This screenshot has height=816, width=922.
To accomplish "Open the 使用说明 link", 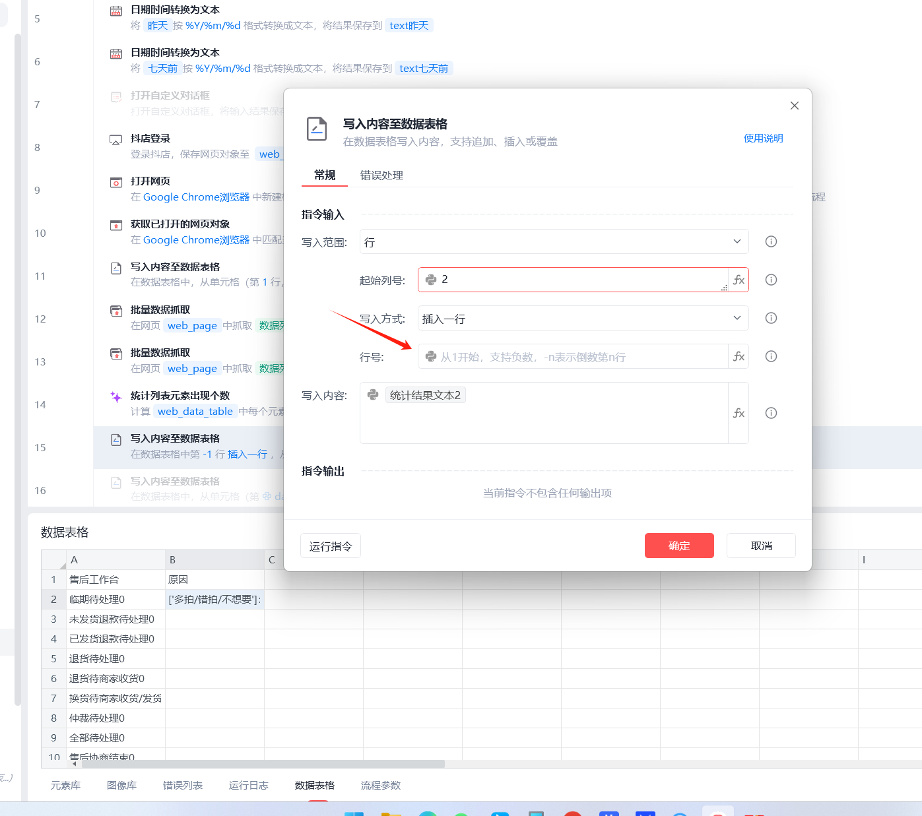I will (x=763, y=139).
